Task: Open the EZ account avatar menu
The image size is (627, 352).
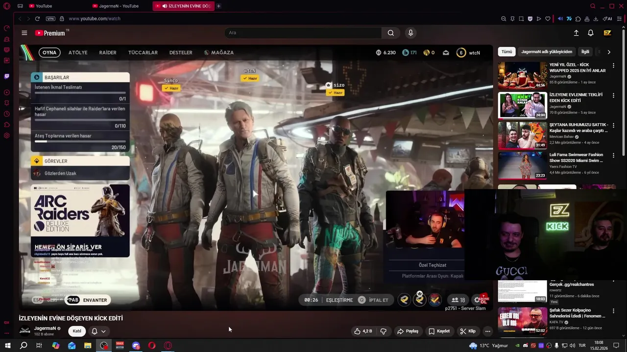Action: pyautogui.click(x=607, y=33)
